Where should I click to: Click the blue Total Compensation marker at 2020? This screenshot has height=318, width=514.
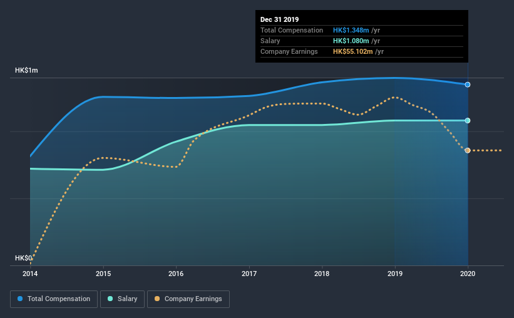[468, 85]
